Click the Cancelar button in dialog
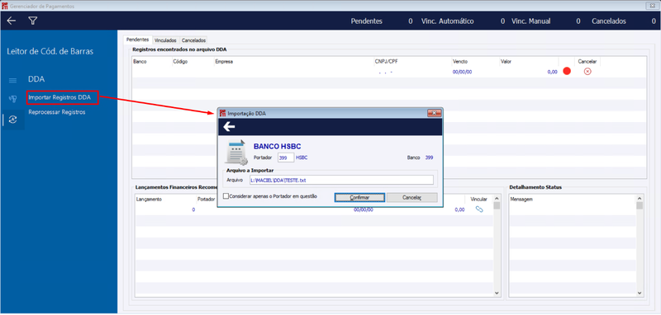This screenshot has height=315, width=661. click(x=411, y=197)
